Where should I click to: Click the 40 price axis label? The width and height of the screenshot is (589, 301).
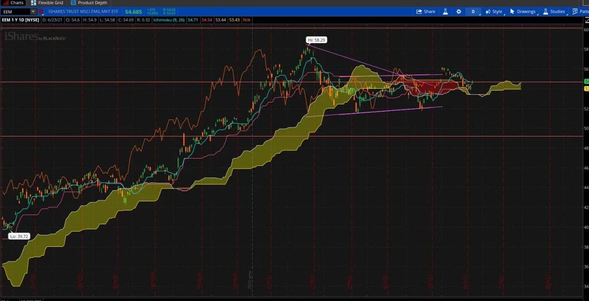[x=586, y=227]
